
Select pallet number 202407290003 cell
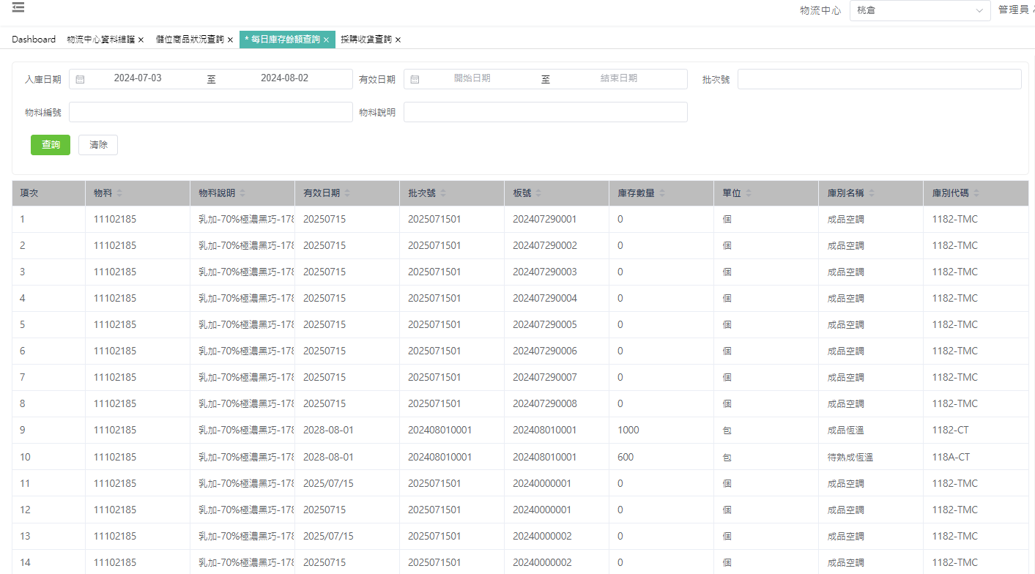(x=556, y=272)
